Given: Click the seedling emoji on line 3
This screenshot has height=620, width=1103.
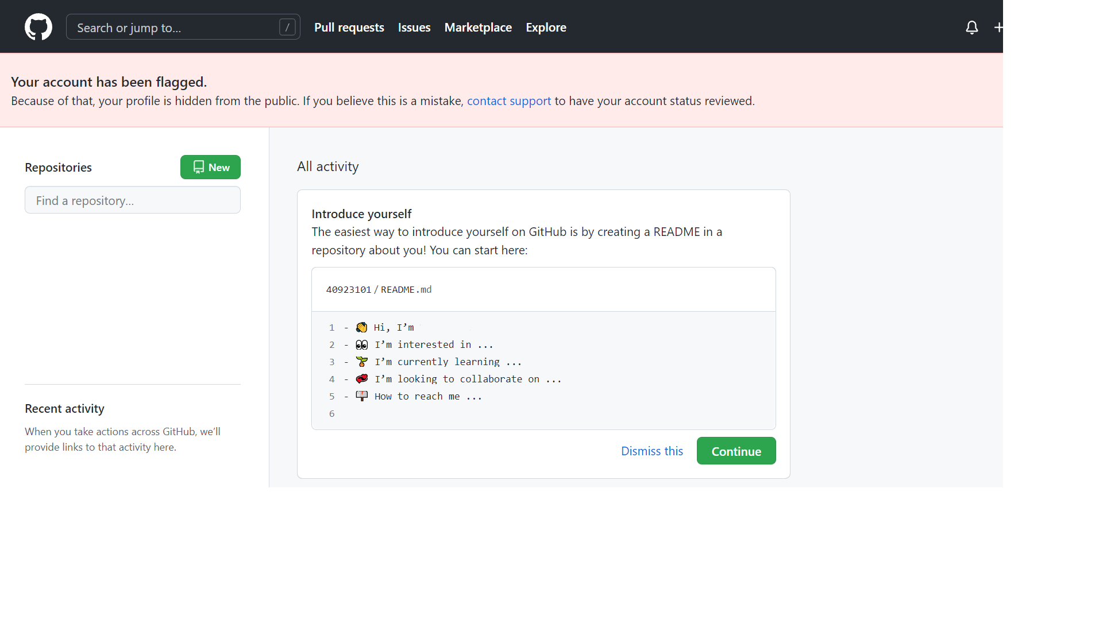Looking at the screenshot, I should pyautogui.click(x=361, y=362).
